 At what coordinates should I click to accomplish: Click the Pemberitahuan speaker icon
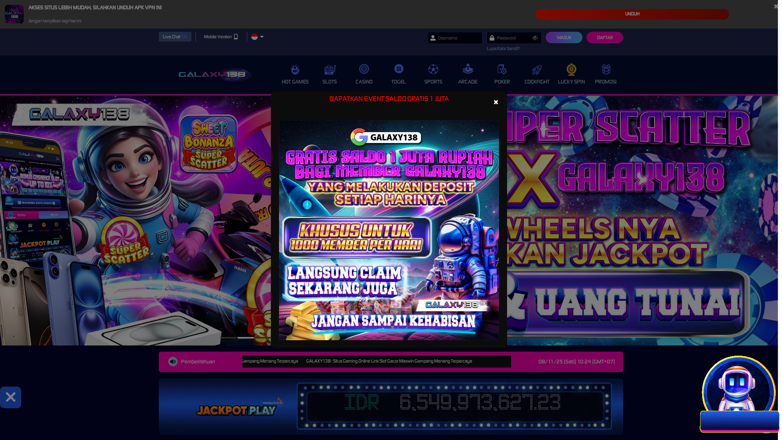[173, 361]
